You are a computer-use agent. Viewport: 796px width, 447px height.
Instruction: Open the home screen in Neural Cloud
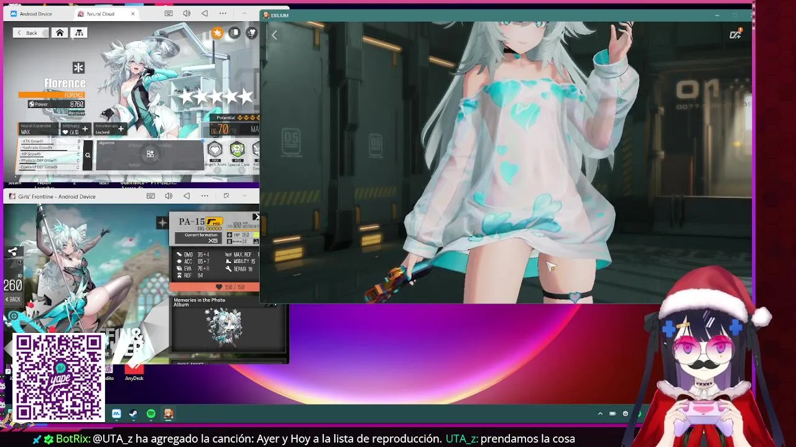[60, 33]
